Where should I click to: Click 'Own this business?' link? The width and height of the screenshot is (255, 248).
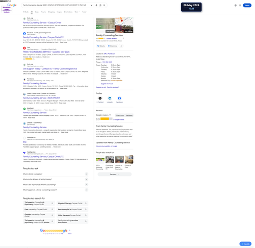(x=113, y=87)
